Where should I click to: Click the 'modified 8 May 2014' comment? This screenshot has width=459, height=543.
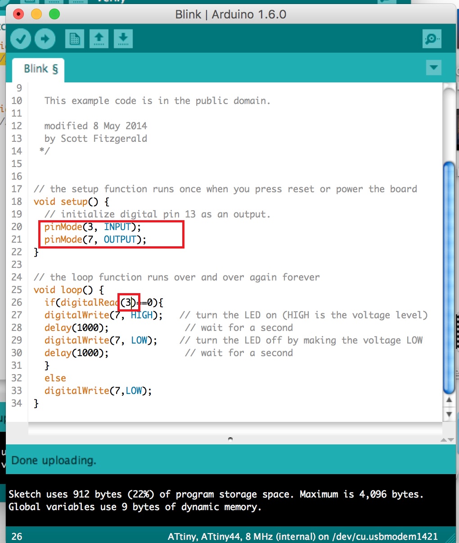click(95, 126)
